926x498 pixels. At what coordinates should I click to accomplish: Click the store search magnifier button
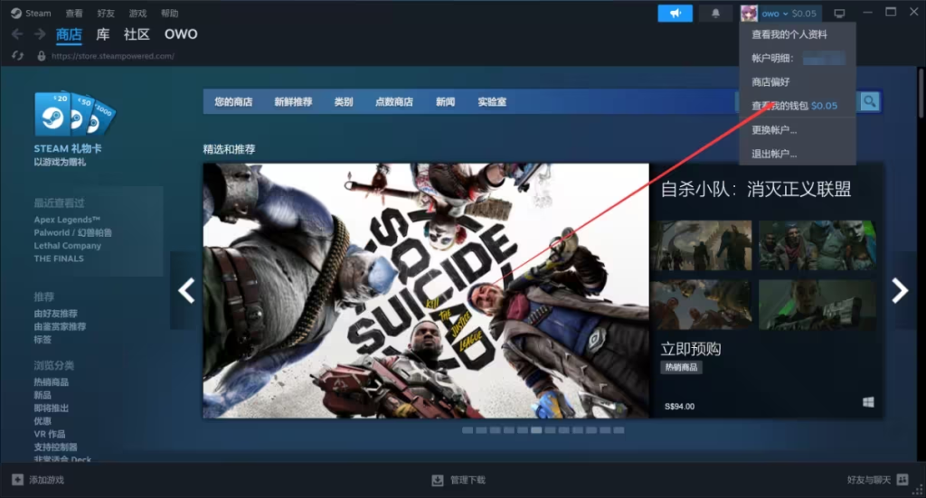tap(869, 101)
